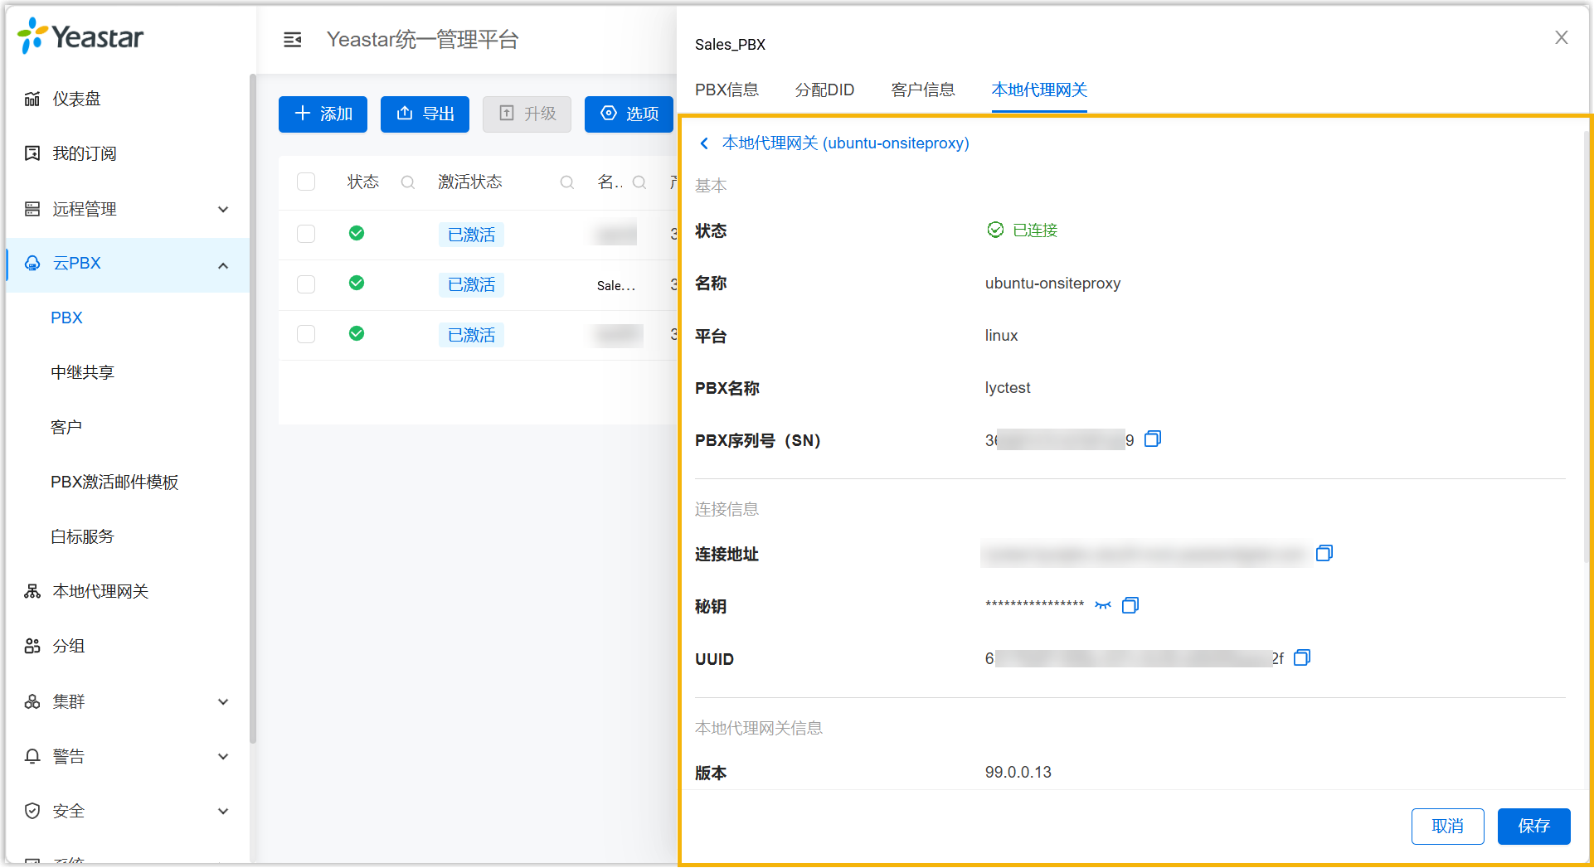Copy the connection address
The height and width of the screenshot is (868, 1594).
click(1324, 553)
